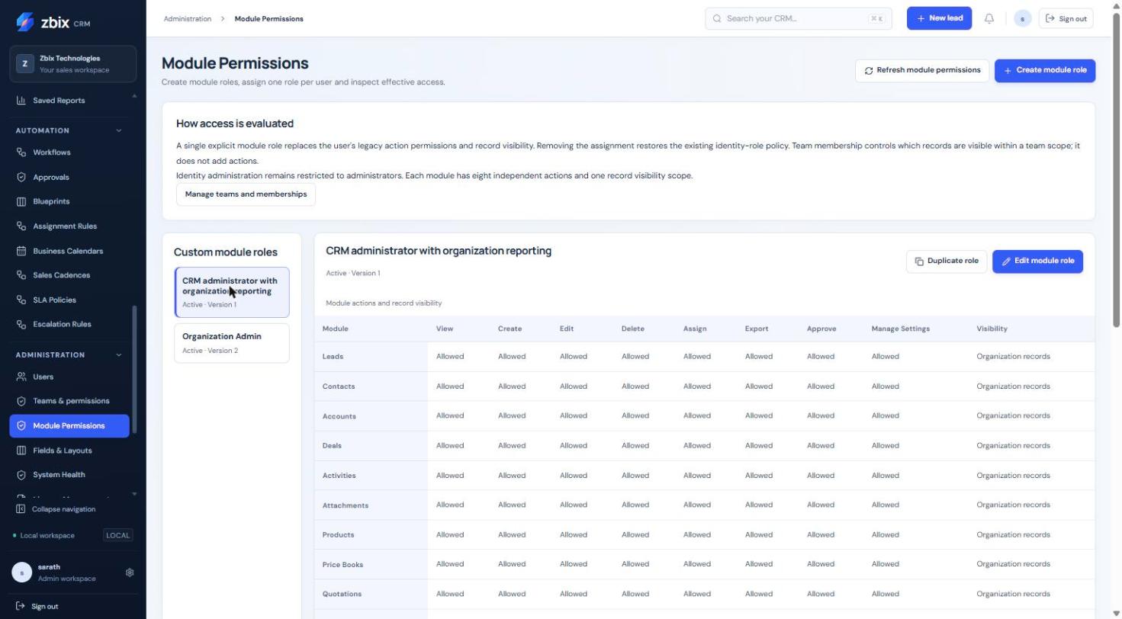Open the Zbix Technologies workspace switcher
The image size is (1122, 619).
click(x=72, y=64)
